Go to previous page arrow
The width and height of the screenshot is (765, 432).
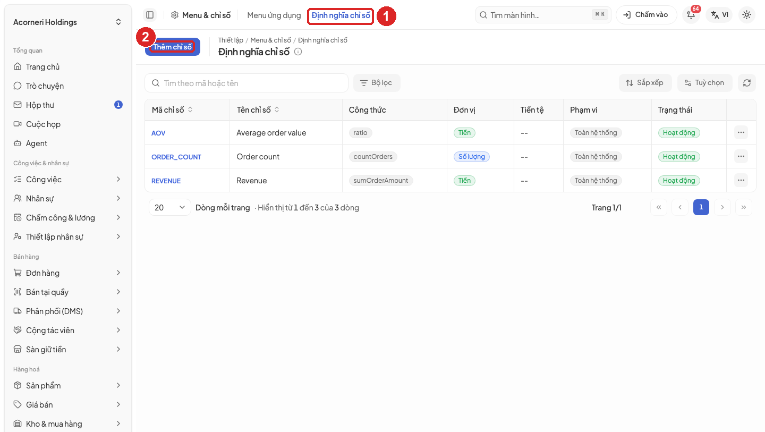coord(680,207)
